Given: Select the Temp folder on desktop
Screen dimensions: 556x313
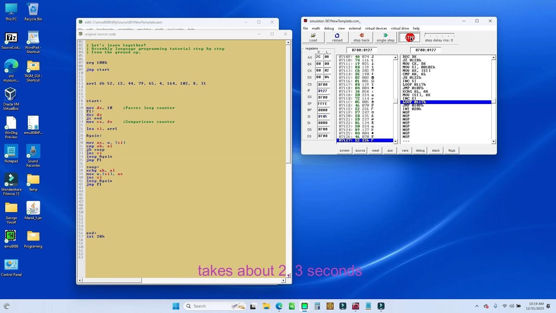Looking at the screenshot, I should click(33, 183).
